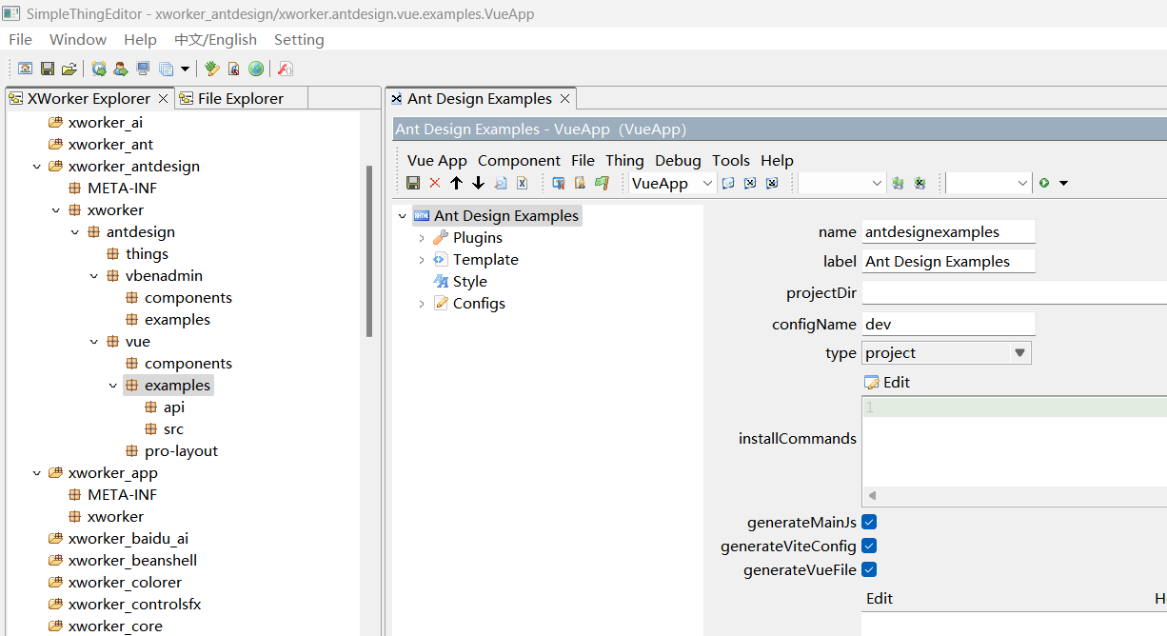This screenshot has width=1167, height=636.
Task: Click the red Flash-style document toolbar icon
Action: click(x=285, y=69)
